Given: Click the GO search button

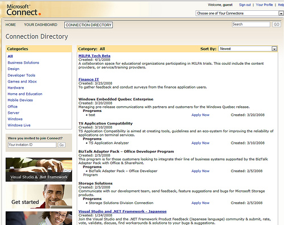Looking at the screenshot, I should (x=277, y=24).
